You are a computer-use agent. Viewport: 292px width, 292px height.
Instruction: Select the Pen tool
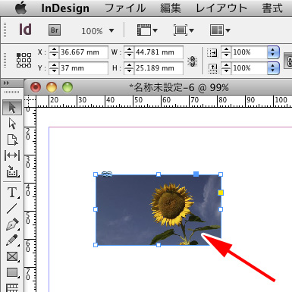(x=12, y=224)
